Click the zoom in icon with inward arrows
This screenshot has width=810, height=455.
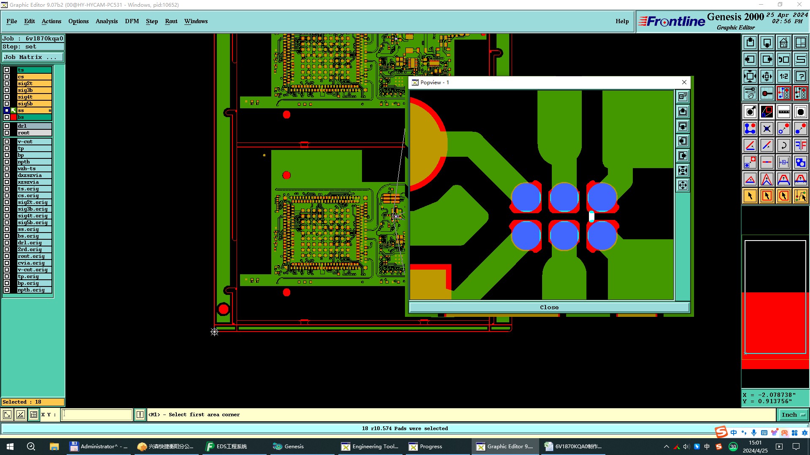tap(750, 76)
